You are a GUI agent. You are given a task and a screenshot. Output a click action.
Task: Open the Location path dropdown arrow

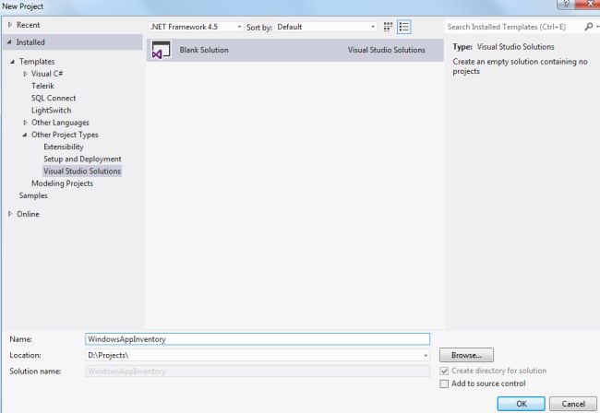(426, 355)
